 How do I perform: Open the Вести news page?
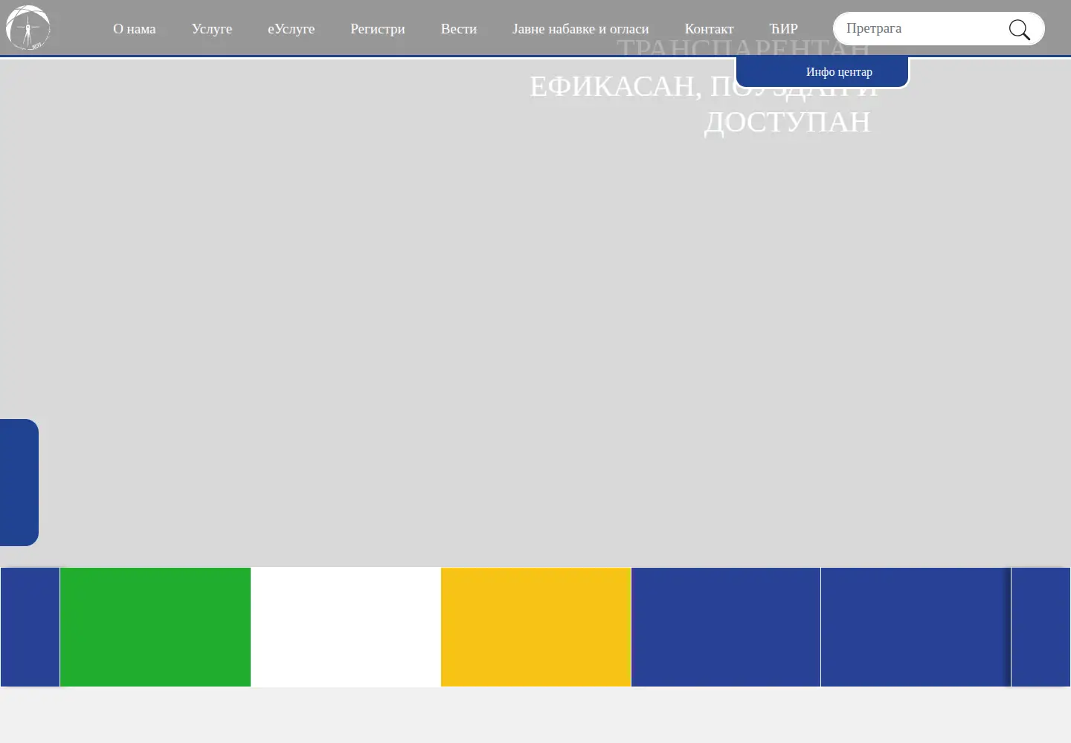pos(459,29)
